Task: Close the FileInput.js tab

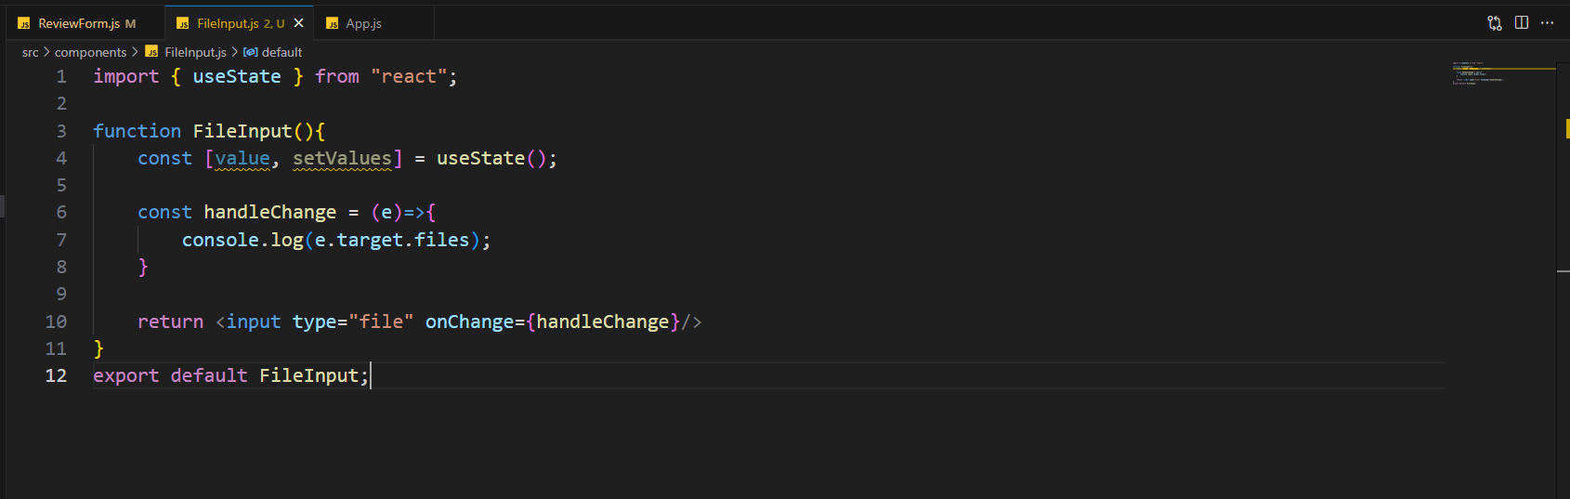Action: 298,23
